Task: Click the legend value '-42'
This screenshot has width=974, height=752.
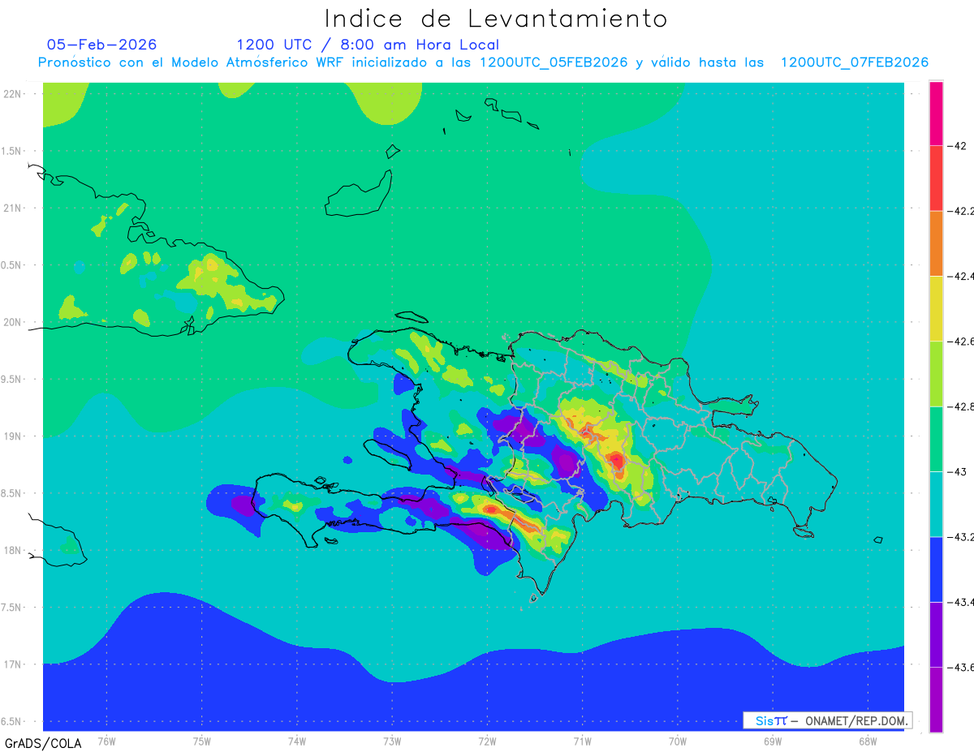Action: coord(958,146)
